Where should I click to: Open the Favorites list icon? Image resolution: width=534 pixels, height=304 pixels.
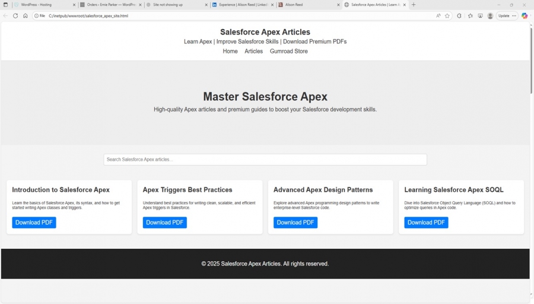(x=470, y=16)
